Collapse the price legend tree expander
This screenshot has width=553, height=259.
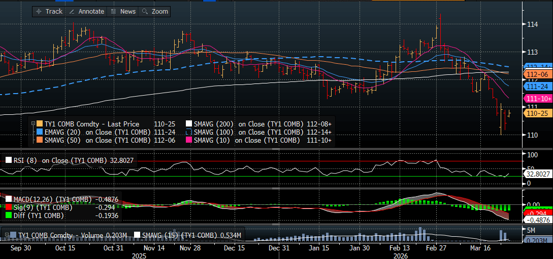(x=32, y=124)
